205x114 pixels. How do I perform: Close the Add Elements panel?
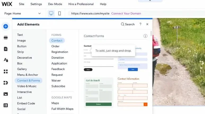[x=147, y=24]
